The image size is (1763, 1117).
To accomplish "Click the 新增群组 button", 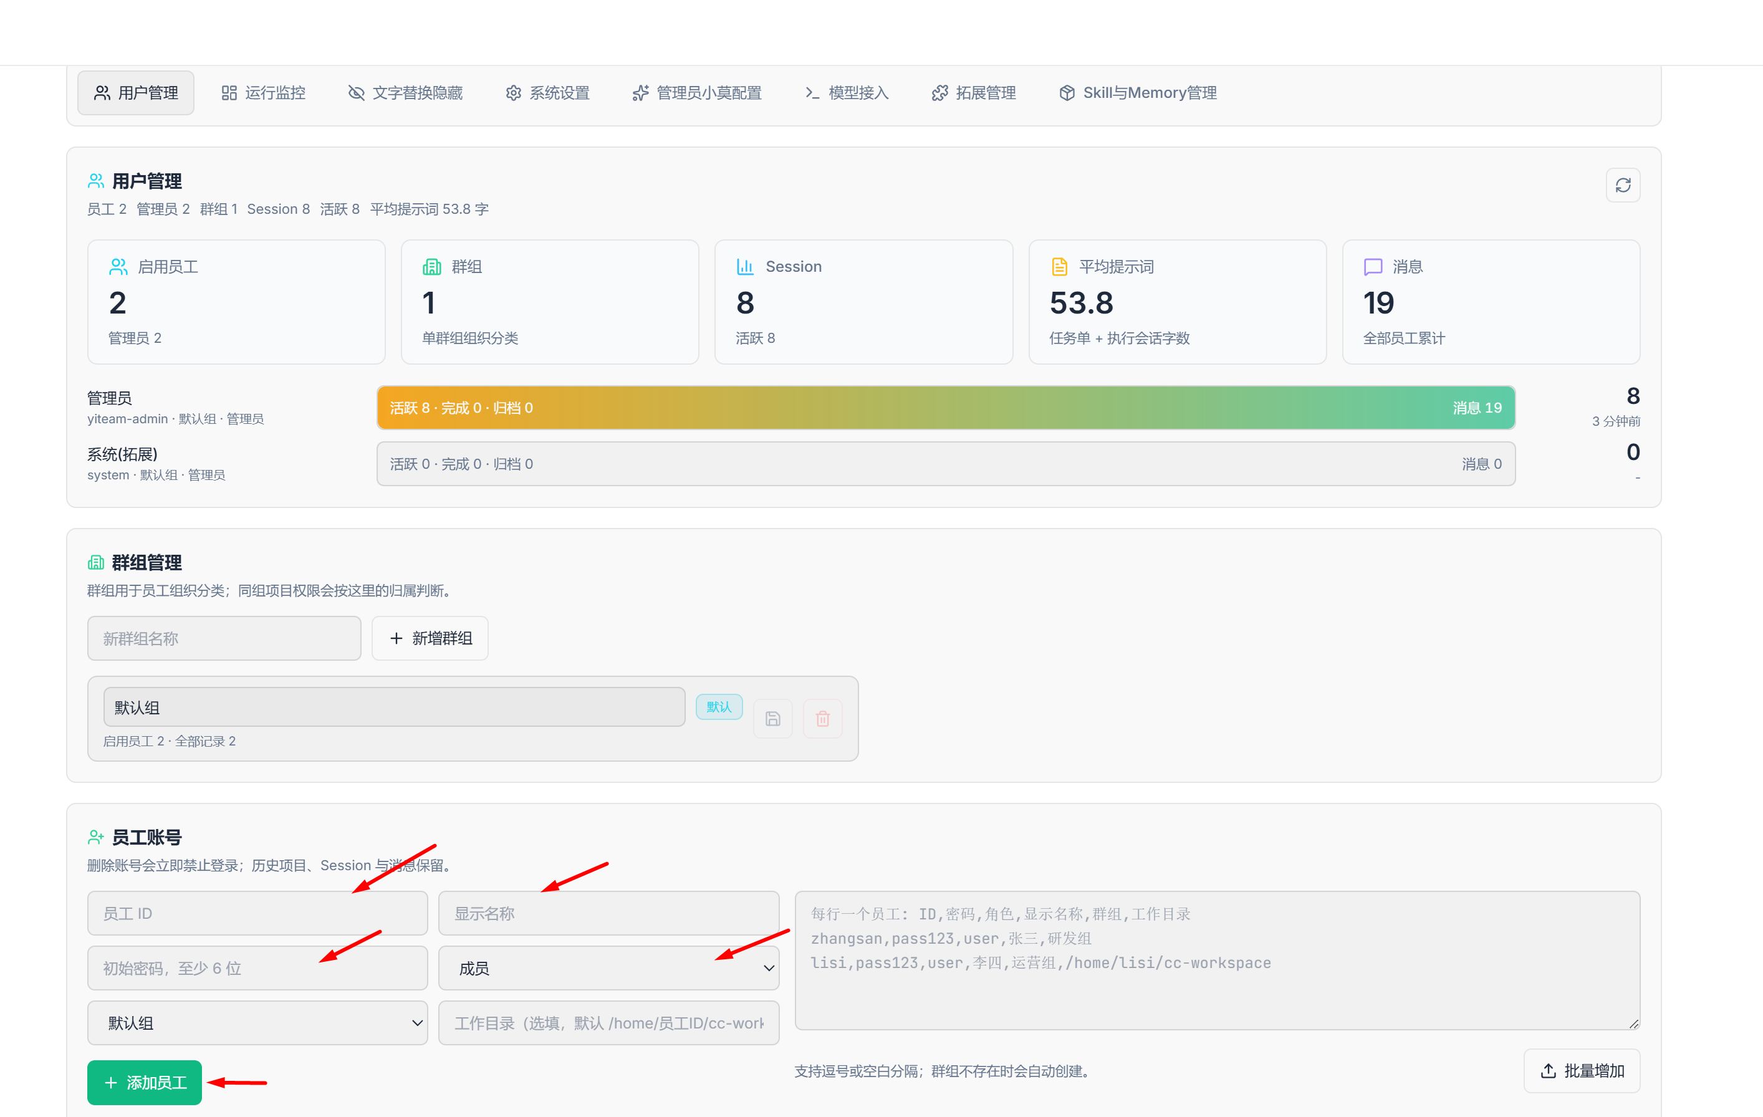I will pos(430,638).
